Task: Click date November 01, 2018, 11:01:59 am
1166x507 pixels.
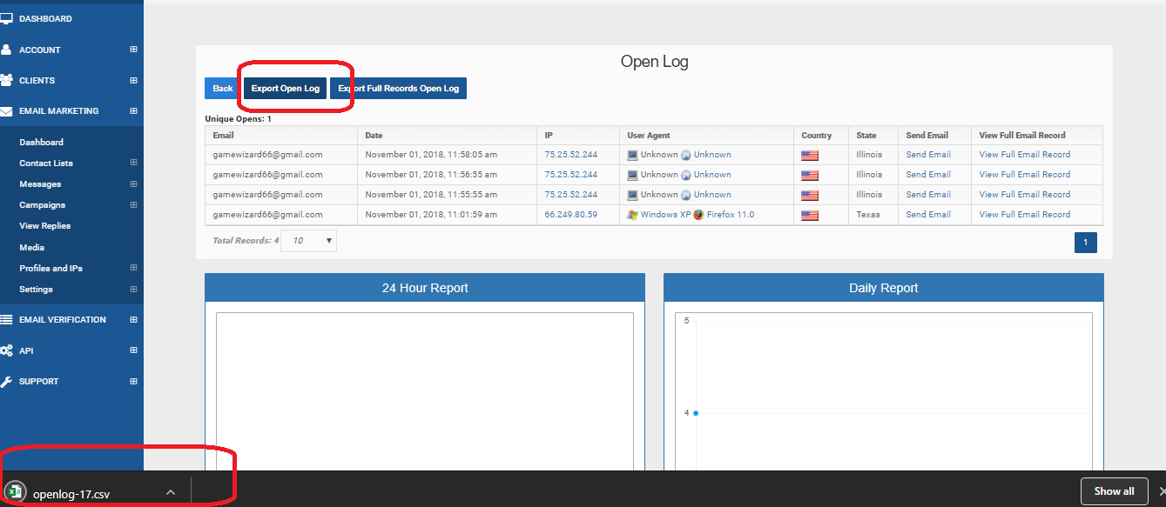Action: pyautogui.click(x=431, y=215)
